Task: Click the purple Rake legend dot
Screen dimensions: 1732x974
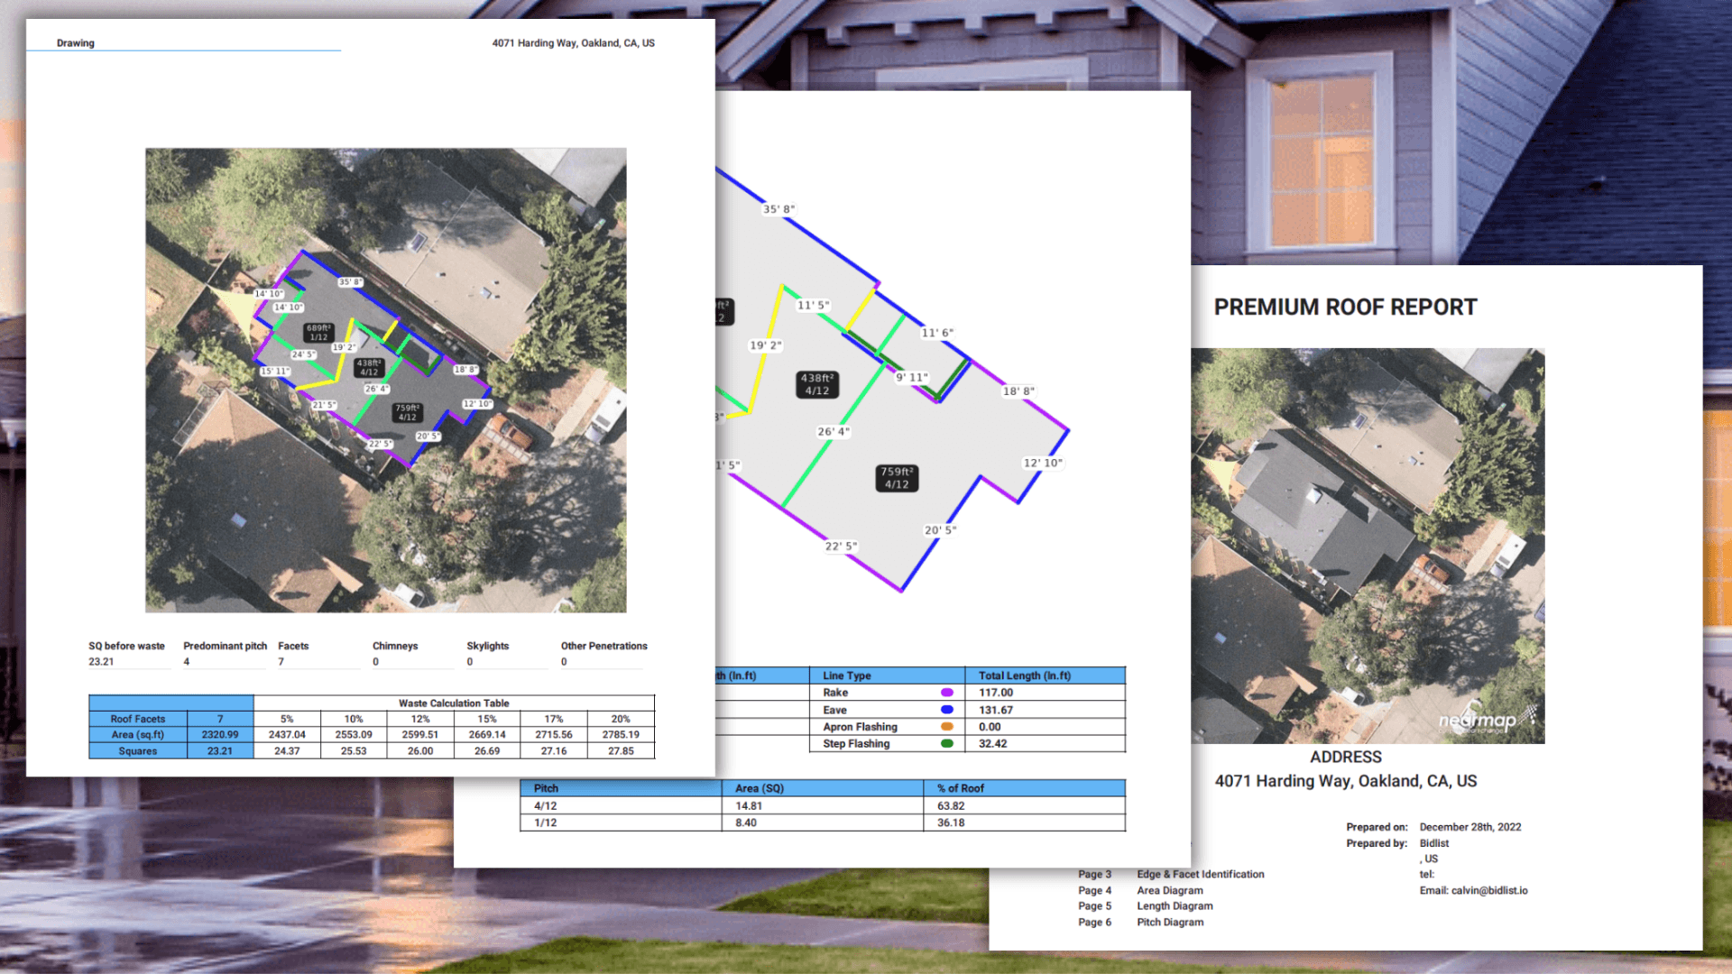Action: click(x=946, y=693)
